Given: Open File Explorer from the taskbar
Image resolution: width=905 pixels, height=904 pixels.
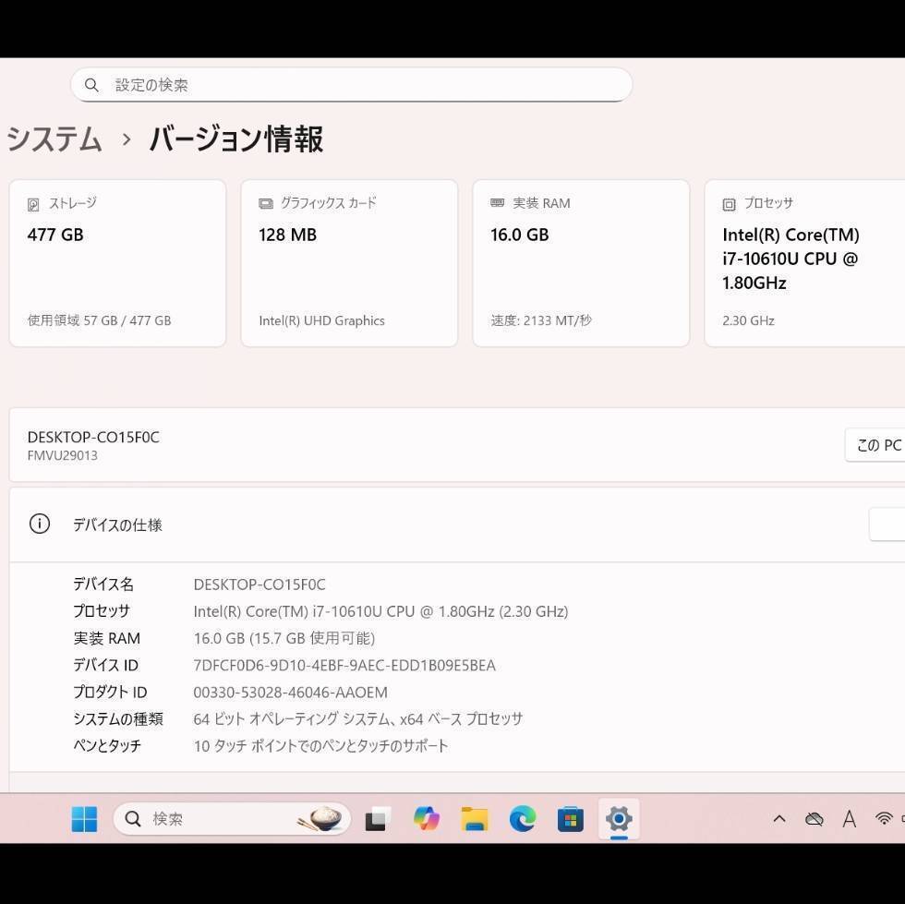Looking at the screenshot, I should click(x=475, y=818).
